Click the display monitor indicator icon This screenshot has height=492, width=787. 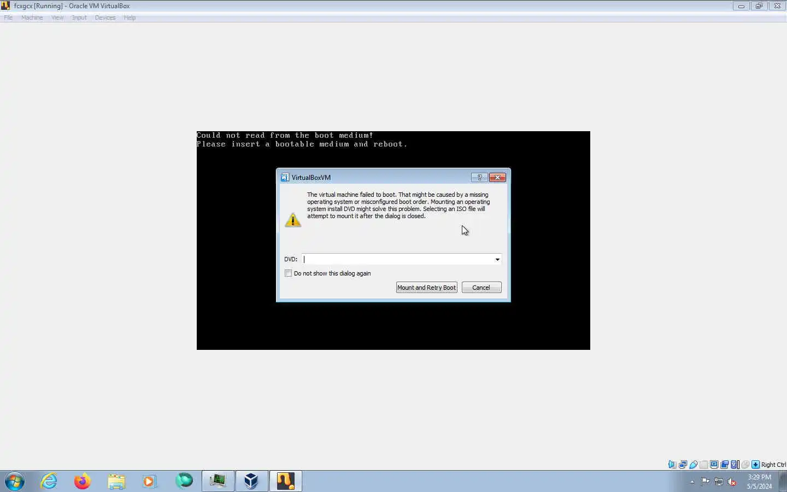click(714, 465)
